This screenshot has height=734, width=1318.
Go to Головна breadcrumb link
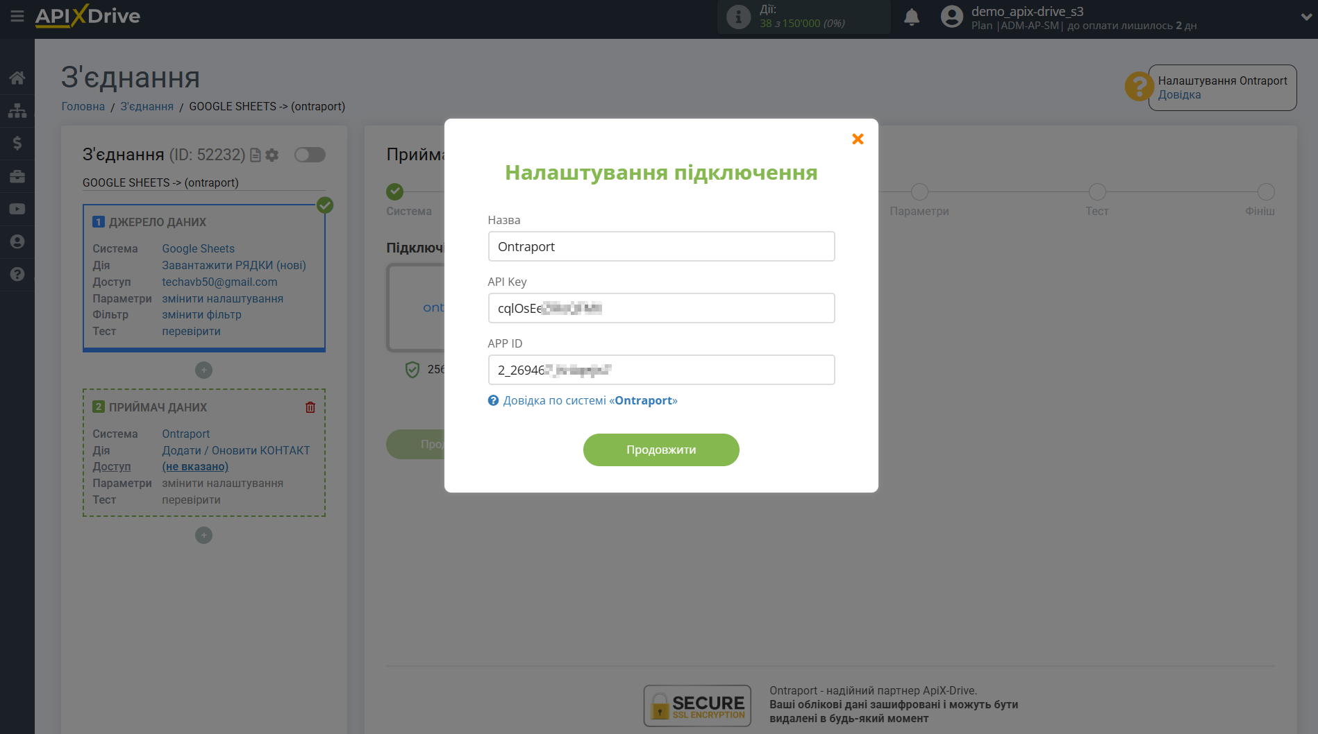[83, 106]
